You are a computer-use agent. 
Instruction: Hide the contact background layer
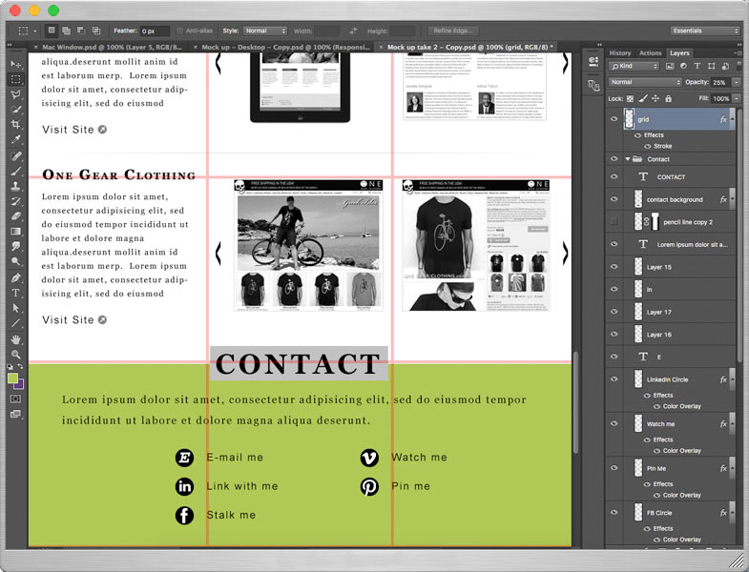pos(614,199)
